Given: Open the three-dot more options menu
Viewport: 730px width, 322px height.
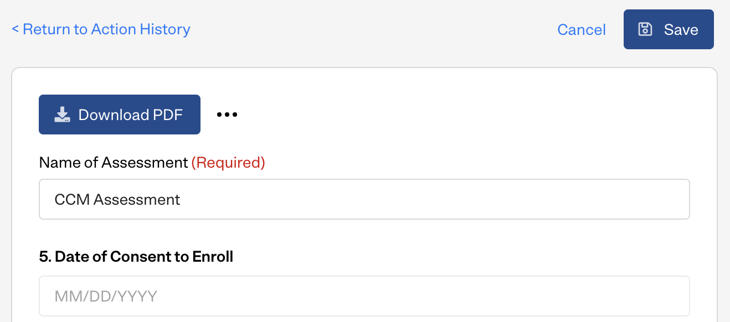Looking at the screenshot, I should pyautogui.click(x=227, y=115).
